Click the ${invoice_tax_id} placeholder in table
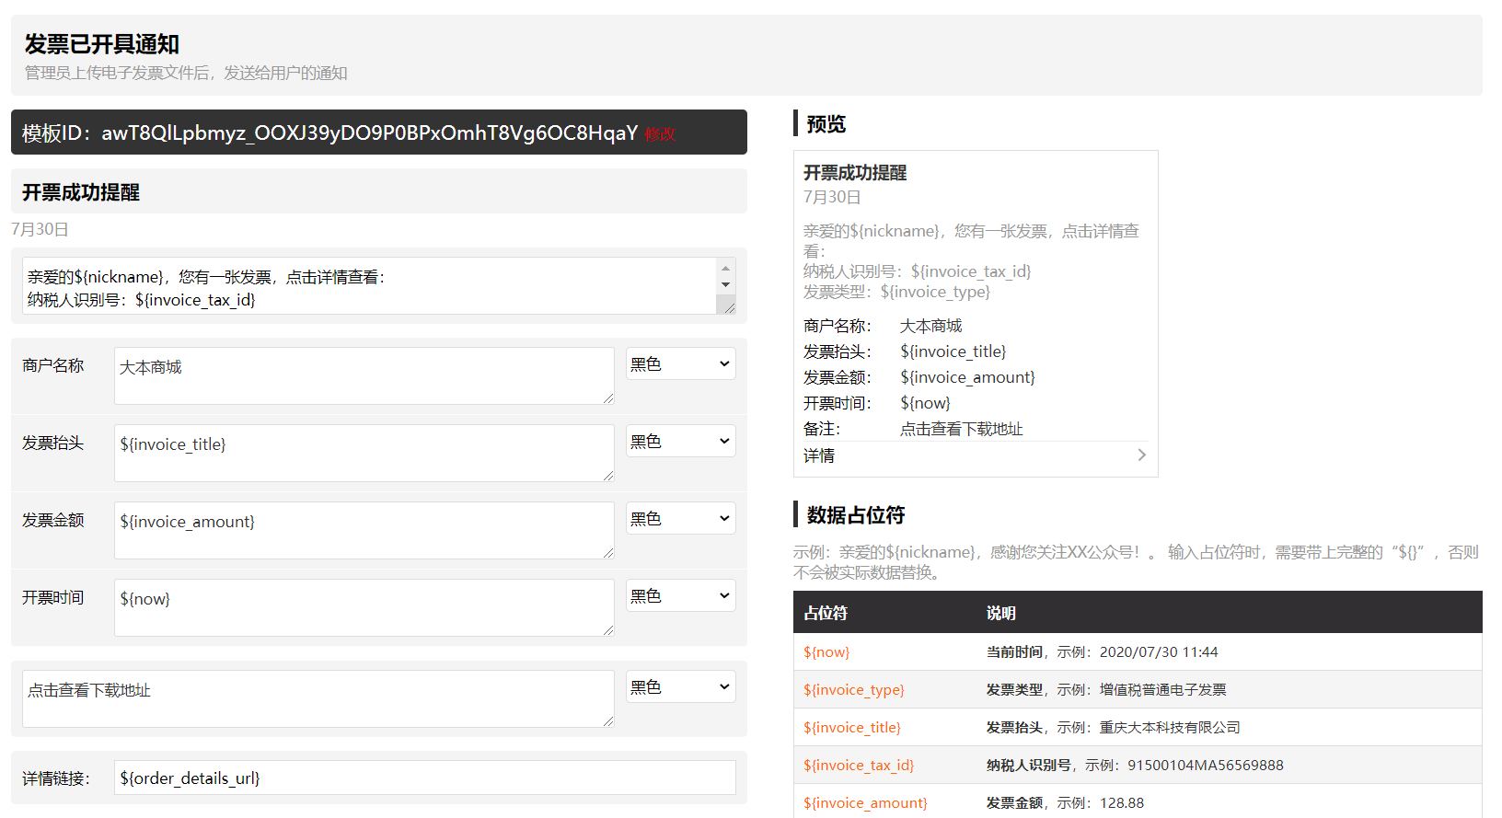1502x818 pixels. pyautogui.click(x=858, y=766)
